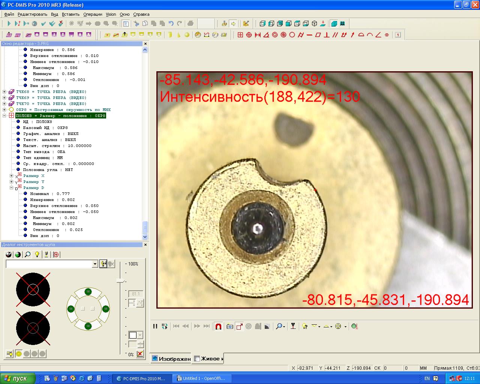Click the Undo arrow icon
This screenshot has height=384, width=480.
(x=171, y=24)
